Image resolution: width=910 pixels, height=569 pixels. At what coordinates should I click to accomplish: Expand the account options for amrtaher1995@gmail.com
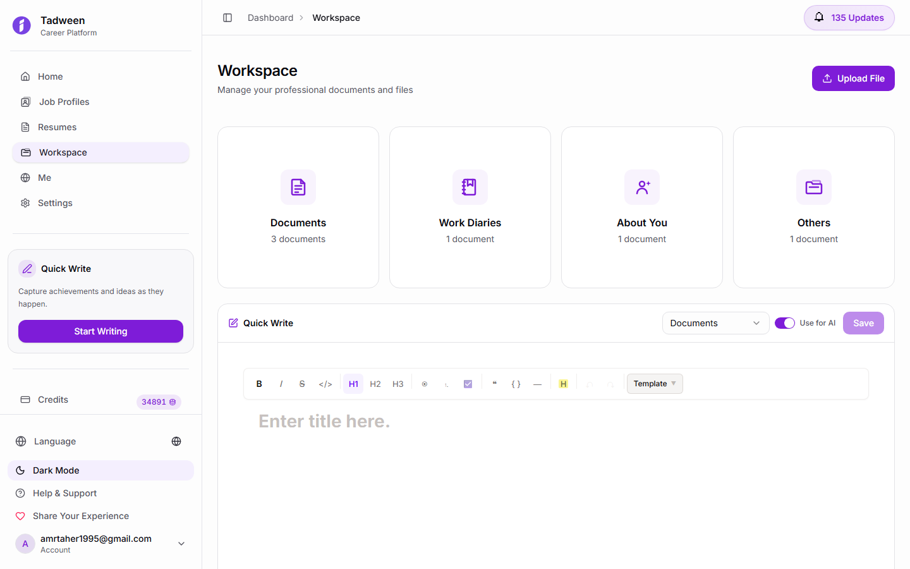point(181,543)
